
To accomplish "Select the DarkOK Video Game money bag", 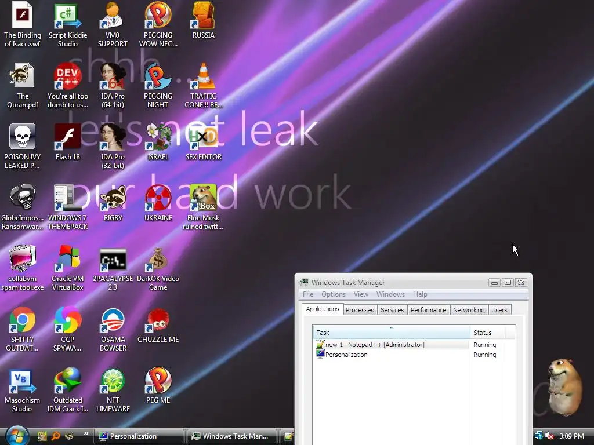I will pyautogui.click(x=158, y=268).
